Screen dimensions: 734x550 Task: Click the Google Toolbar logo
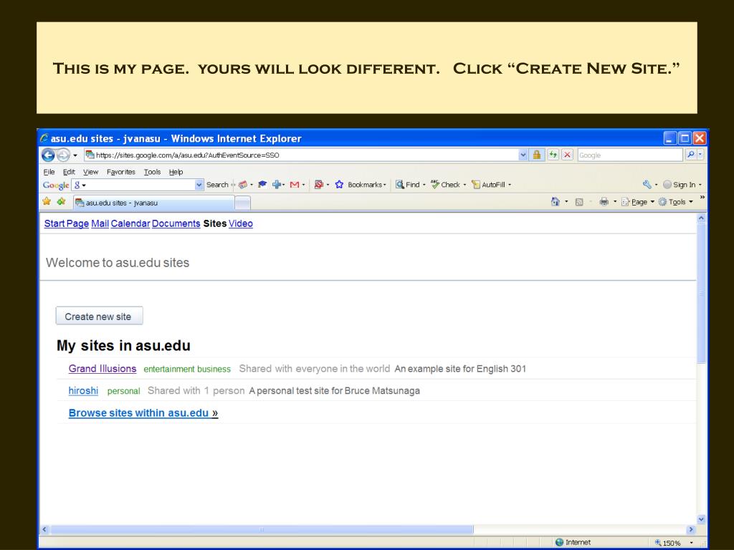(56, 185)
